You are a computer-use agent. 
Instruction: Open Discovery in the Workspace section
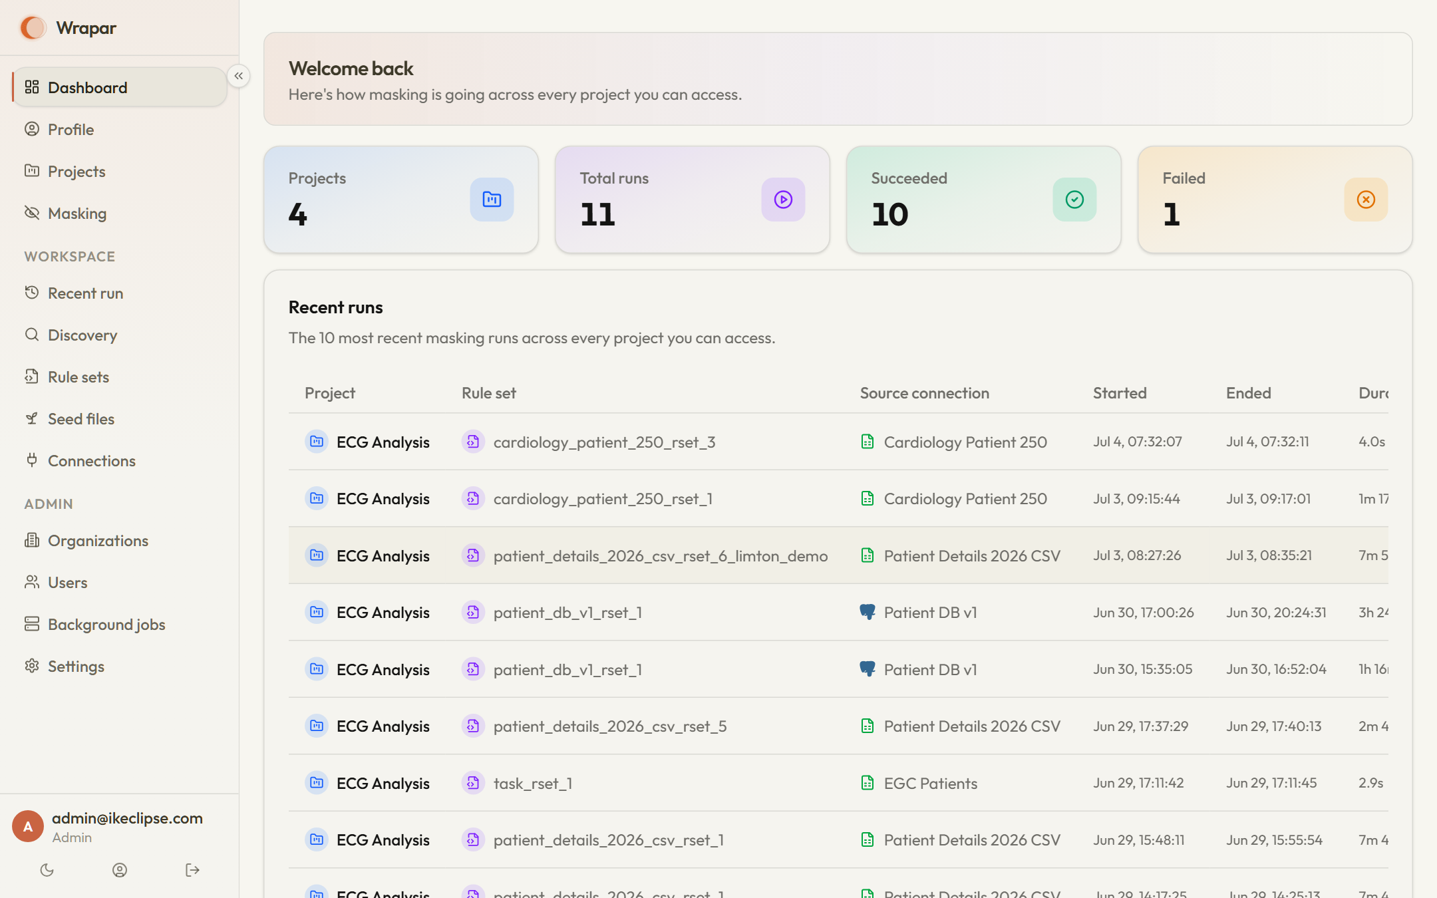(x=120, y=335)
